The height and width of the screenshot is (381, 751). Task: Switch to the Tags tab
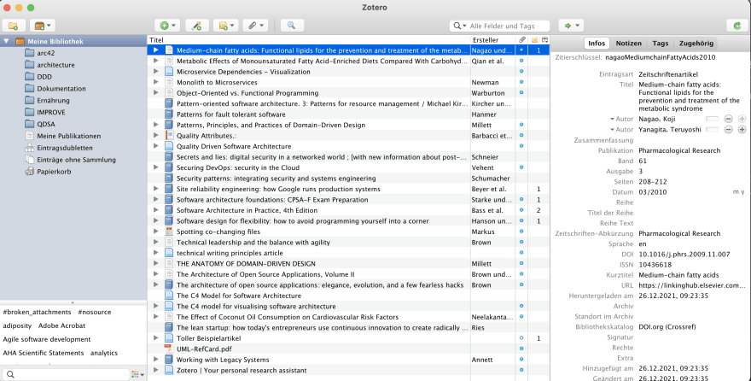pos(660,43)
